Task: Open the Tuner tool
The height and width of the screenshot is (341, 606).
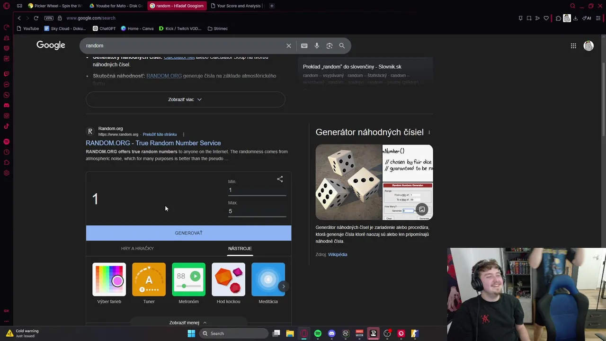Action: pos(149,284)
